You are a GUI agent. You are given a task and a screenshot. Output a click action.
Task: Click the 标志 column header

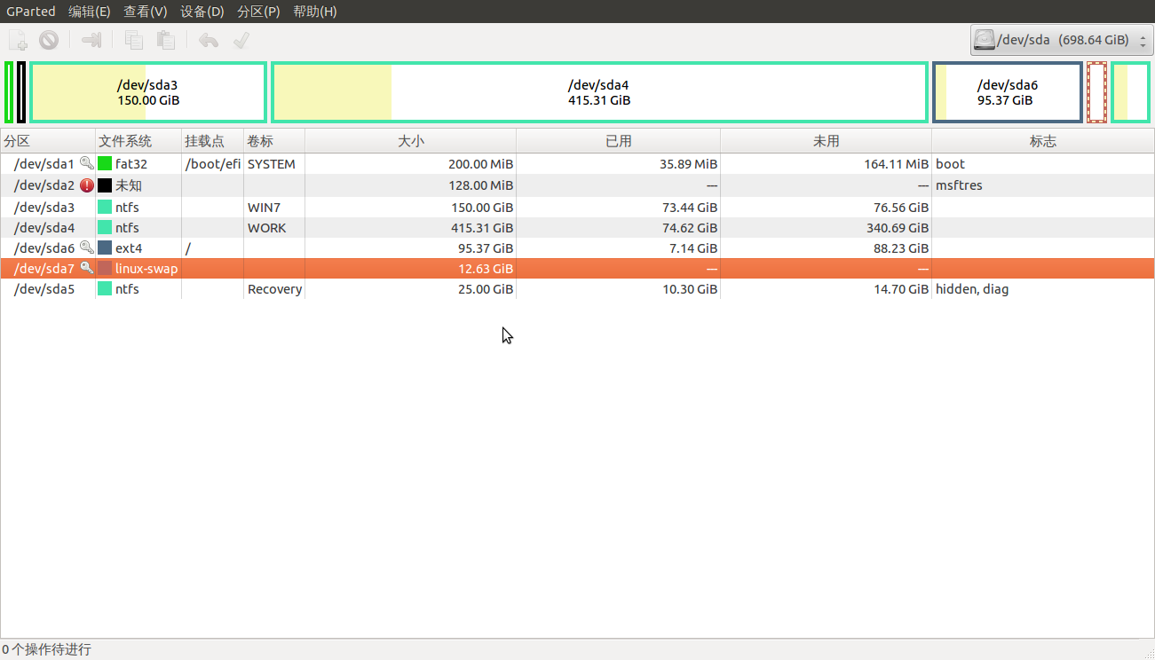point(1042,141)
